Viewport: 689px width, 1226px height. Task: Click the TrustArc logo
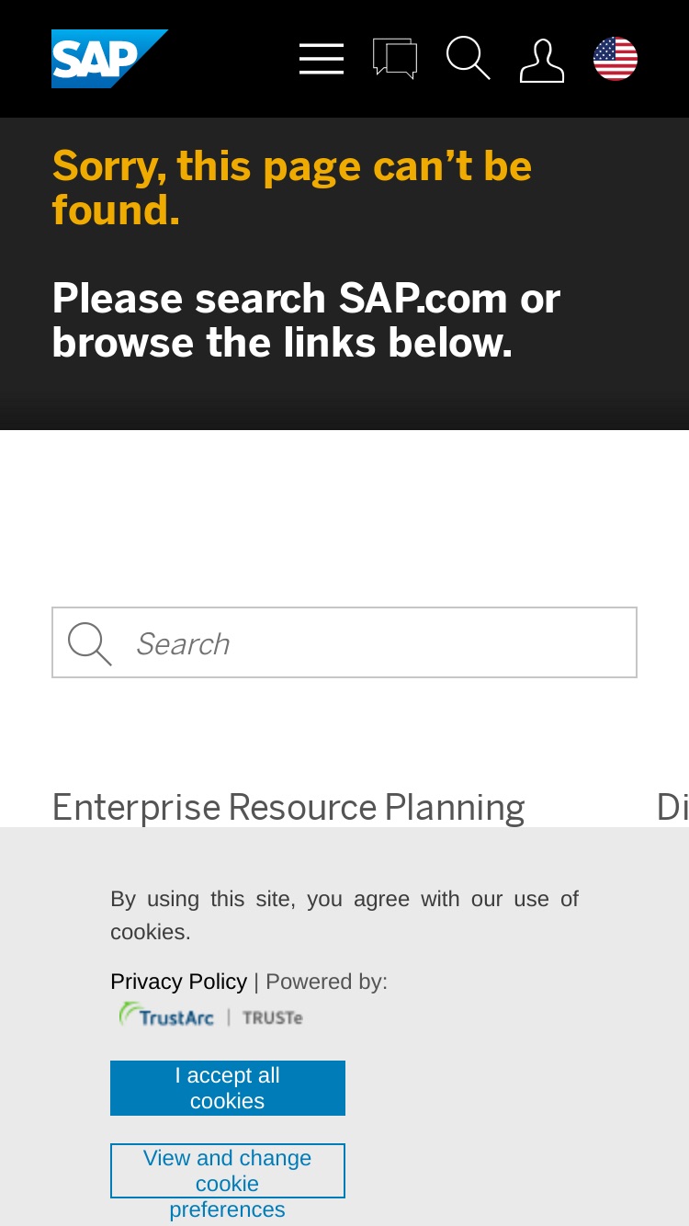click(x=167, y=1016)
